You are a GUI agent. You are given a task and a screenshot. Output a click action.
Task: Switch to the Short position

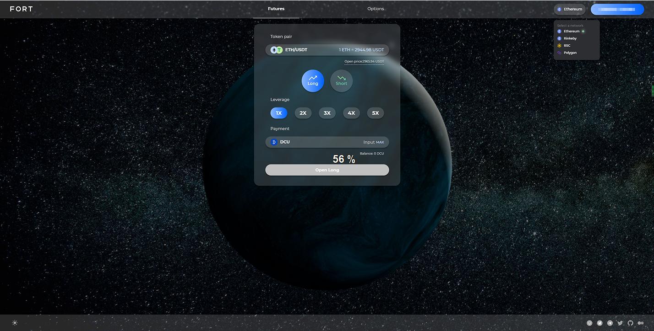(x=341, y=81)
